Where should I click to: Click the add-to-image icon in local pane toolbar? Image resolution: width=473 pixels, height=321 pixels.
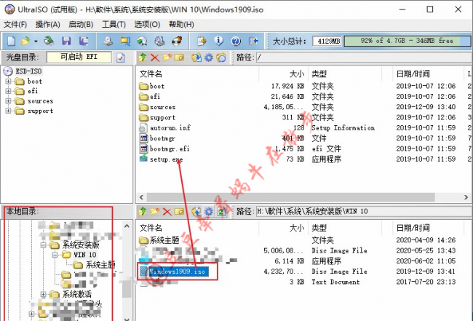tap(196, 212)
